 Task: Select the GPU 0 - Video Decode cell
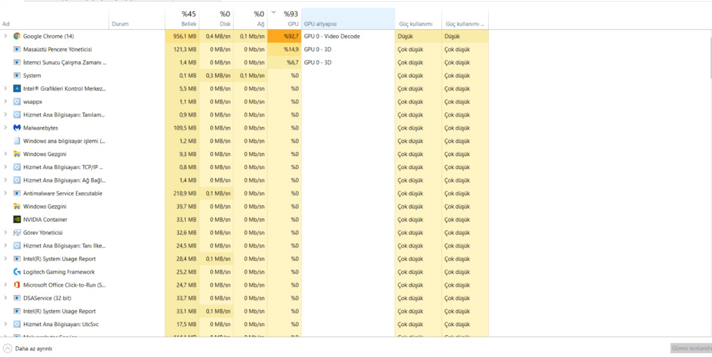pos(348,36)
